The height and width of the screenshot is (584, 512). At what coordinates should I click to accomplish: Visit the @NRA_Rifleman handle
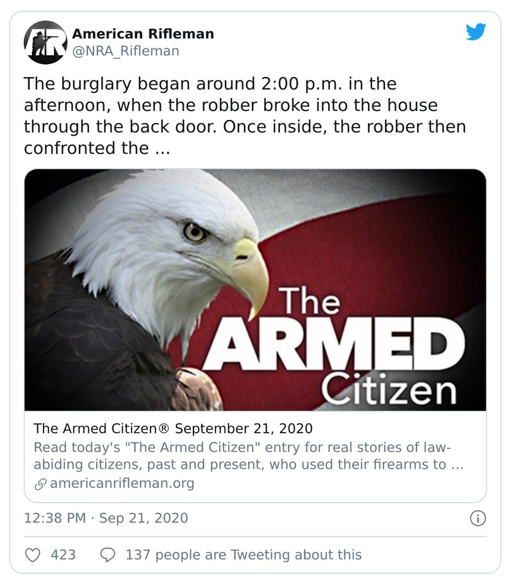point(126,51)
